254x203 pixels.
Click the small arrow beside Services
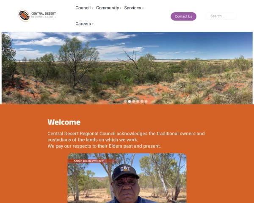(143, 8)
